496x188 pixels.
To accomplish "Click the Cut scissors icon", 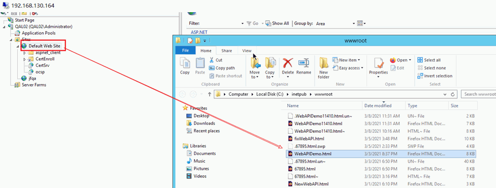I will click(x=212, y=60).
